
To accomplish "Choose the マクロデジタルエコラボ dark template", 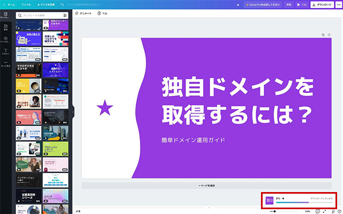I will pos(28,70).
